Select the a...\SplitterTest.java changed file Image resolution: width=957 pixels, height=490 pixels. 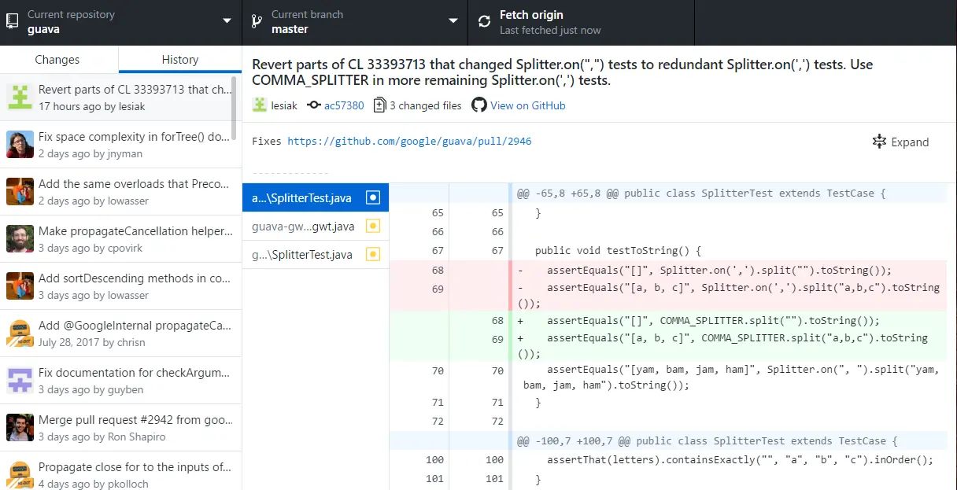pos(316,198)
